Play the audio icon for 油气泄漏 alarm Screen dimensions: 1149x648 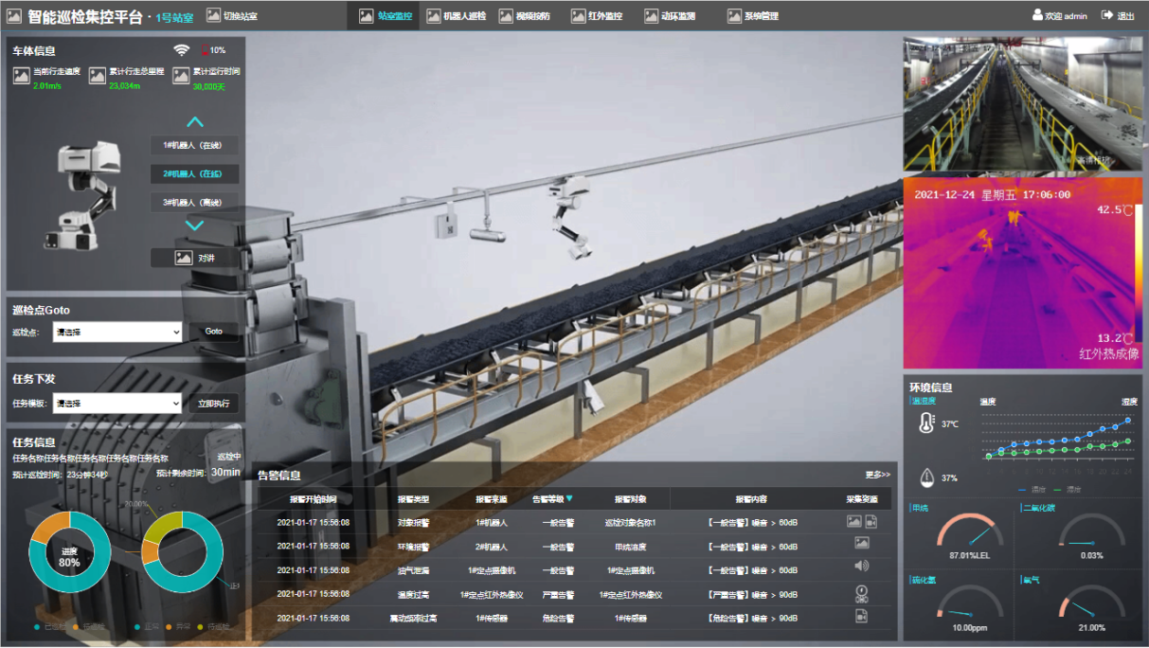(861, 567)
